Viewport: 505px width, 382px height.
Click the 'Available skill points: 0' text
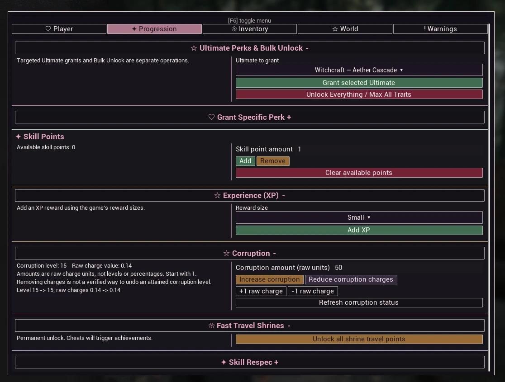coord(46,147)
